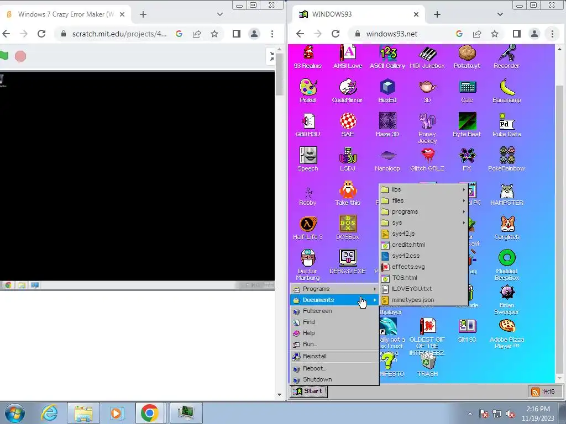Open Internet Explorer from Windows taskbar
This screenshot has height=424, width=566.
point(49,413)
